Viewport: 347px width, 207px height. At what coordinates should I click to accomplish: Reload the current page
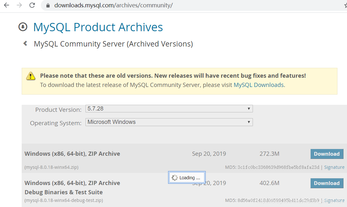[x=32, y=5]
